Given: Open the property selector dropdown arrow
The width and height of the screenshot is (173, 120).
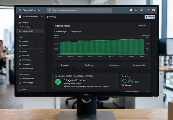Looking at the screenshot, I should [42, 17].
